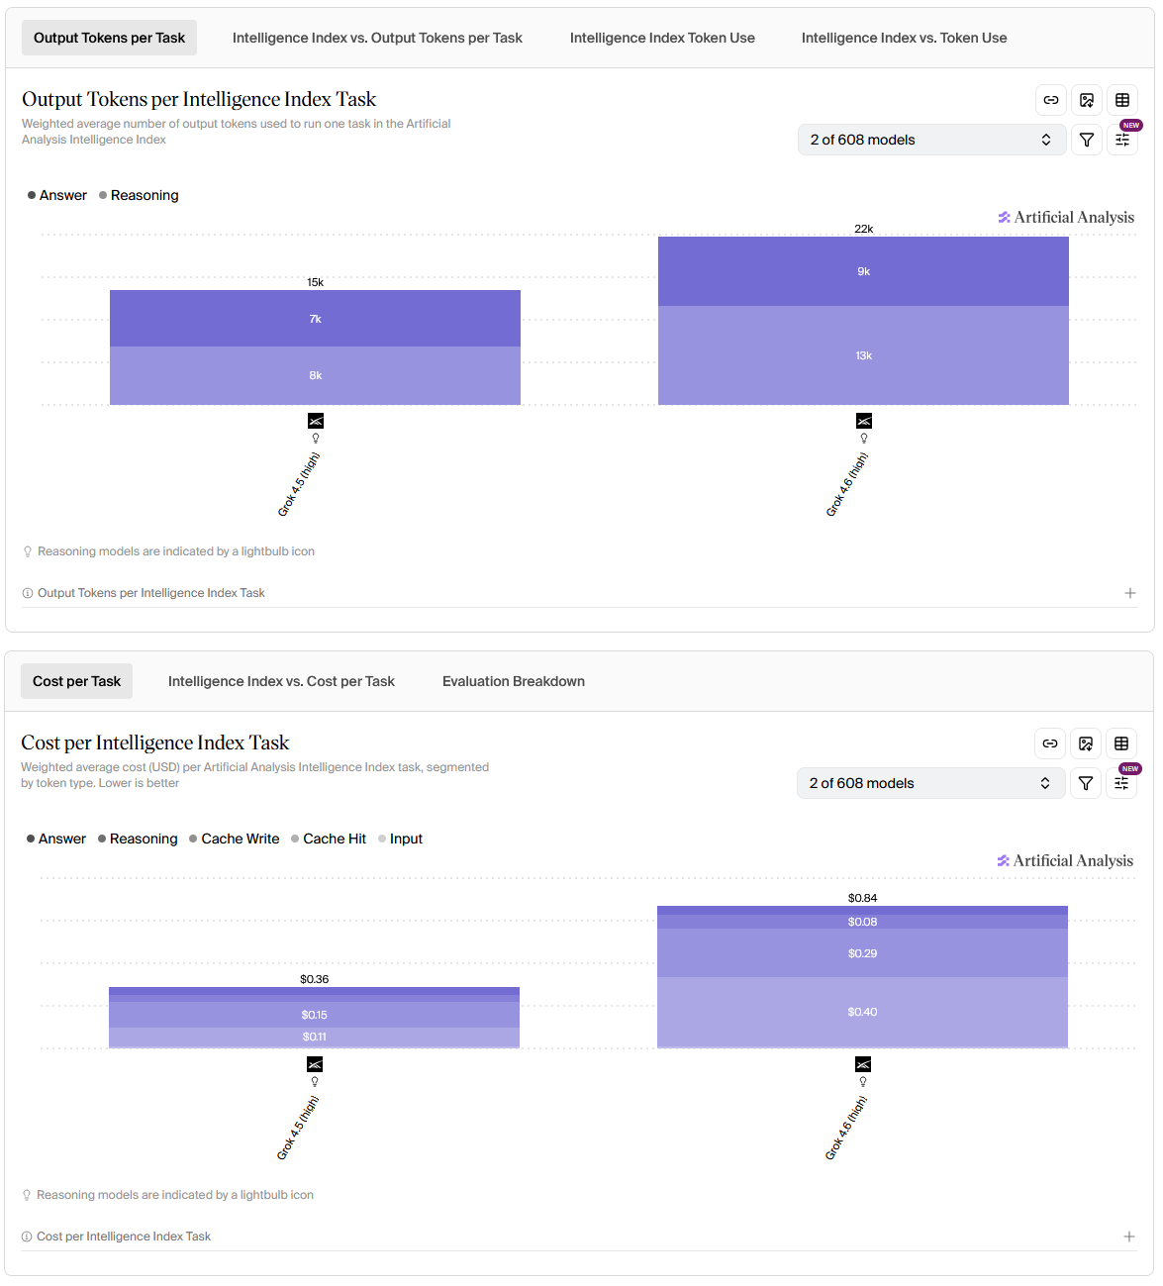Open the top 2 of 608 models dropdown

pyautogui.click(x=931, y=140)
